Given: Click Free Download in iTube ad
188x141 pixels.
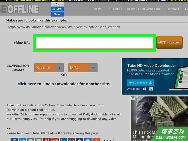Looking at the screenshot, I should [x=140, y=82].
